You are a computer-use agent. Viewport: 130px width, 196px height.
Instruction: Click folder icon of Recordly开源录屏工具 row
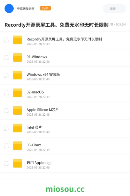click(18, 40)
